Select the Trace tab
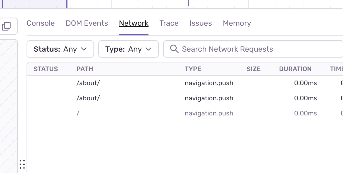Screen dimensions: 343x173 (x=169, y=23)
